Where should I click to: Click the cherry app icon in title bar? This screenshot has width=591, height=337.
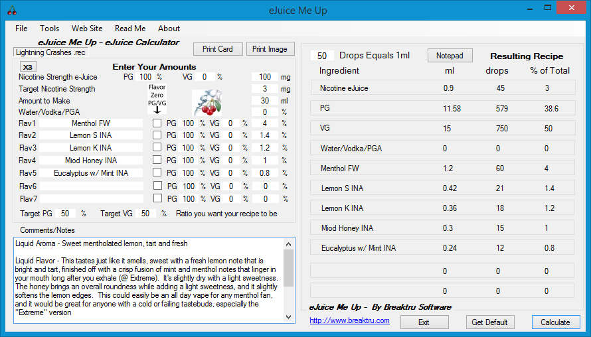[12, 10]
